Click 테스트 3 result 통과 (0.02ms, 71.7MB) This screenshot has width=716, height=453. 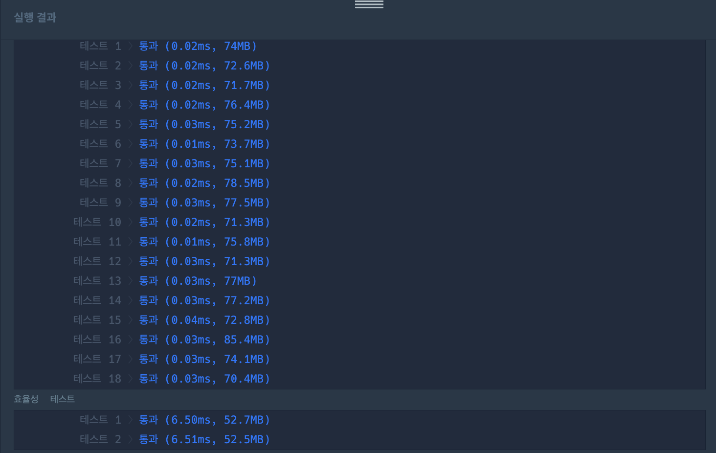point(204,85)
